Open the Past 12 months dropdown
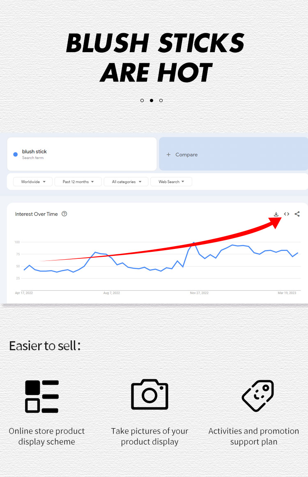308x477 pixels. point(78,182)
